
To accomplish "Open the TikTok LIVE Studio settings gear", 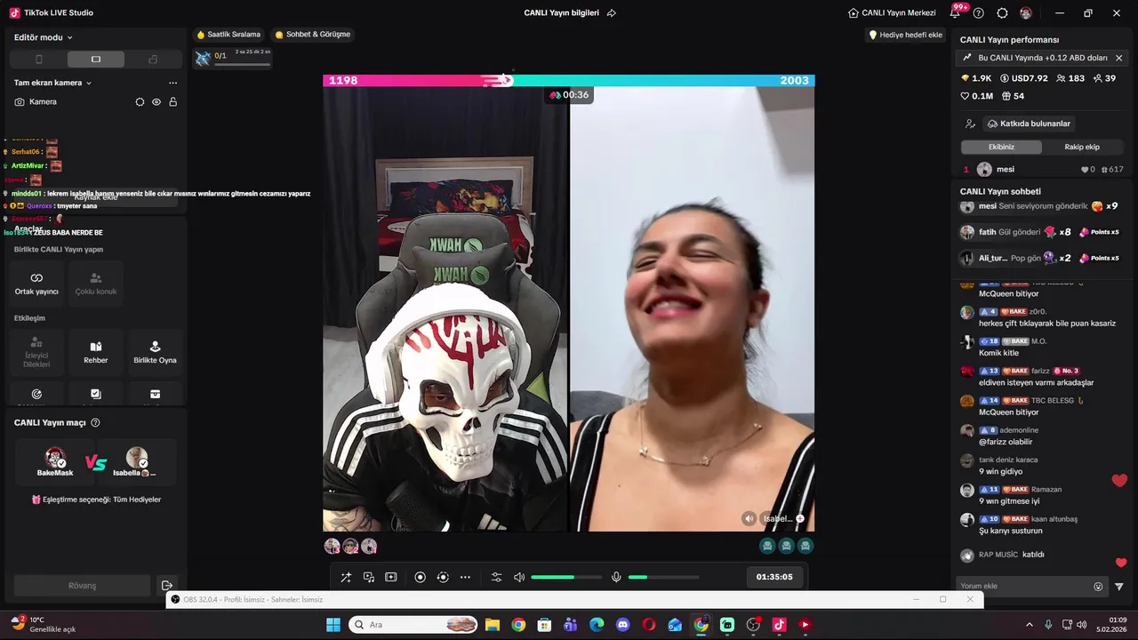I will pyautogui.click(x=1002, y=13).
